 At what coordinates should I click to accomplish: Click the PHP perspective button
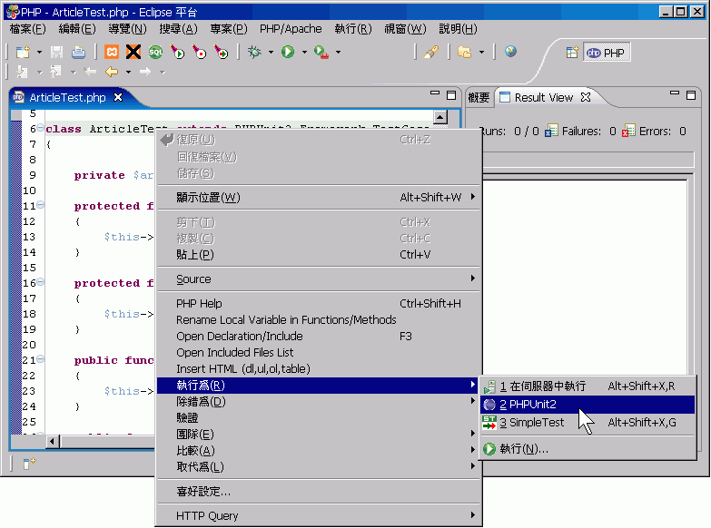607,53
